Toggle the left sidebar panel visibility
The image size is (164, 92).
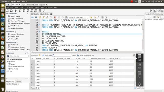point(155,11)
